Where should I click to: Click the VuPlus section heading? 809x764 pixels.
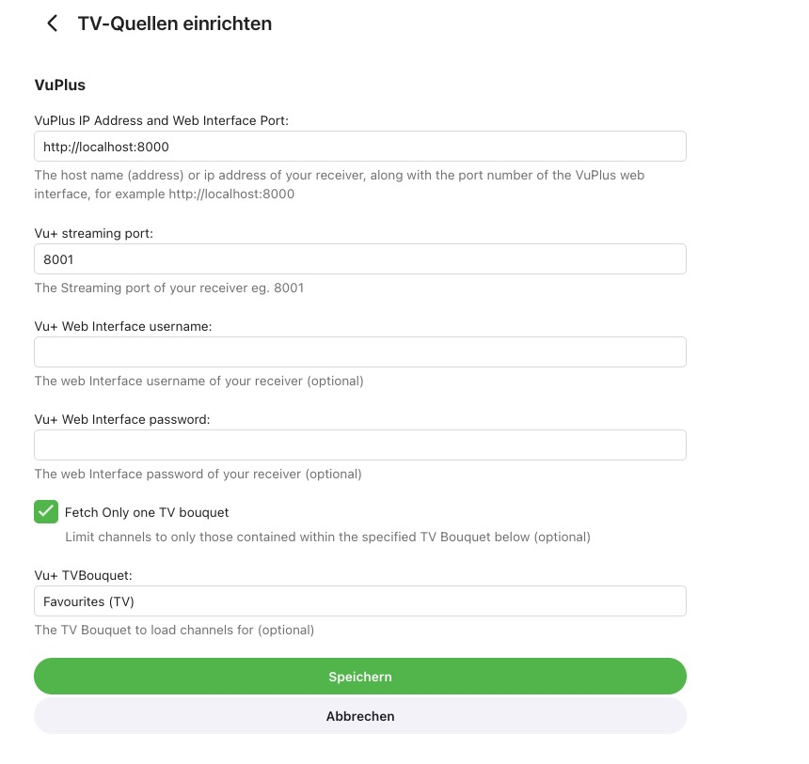59,85
